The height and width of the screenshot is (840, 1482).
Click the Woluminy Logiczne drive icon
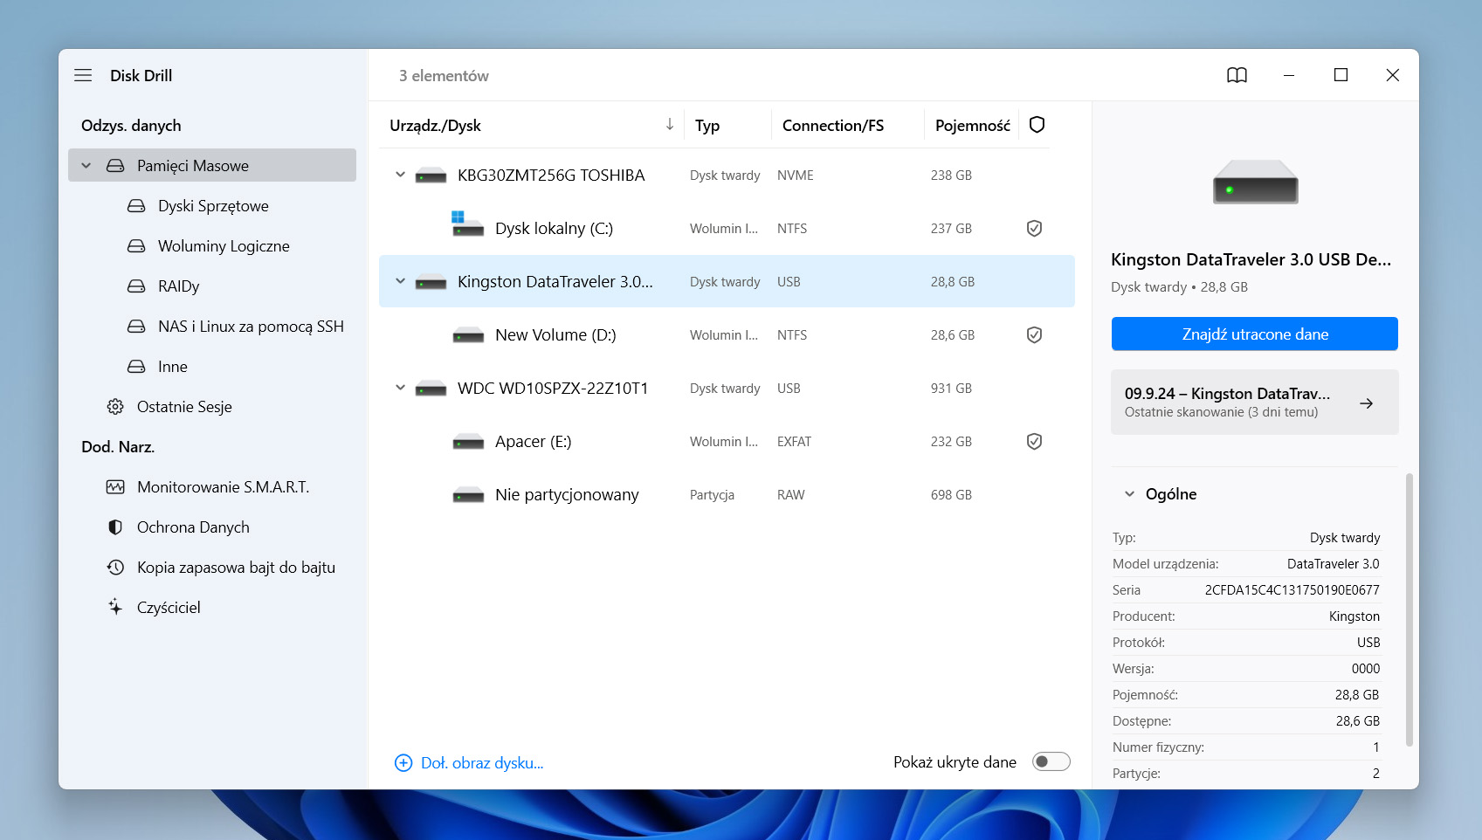136,245
